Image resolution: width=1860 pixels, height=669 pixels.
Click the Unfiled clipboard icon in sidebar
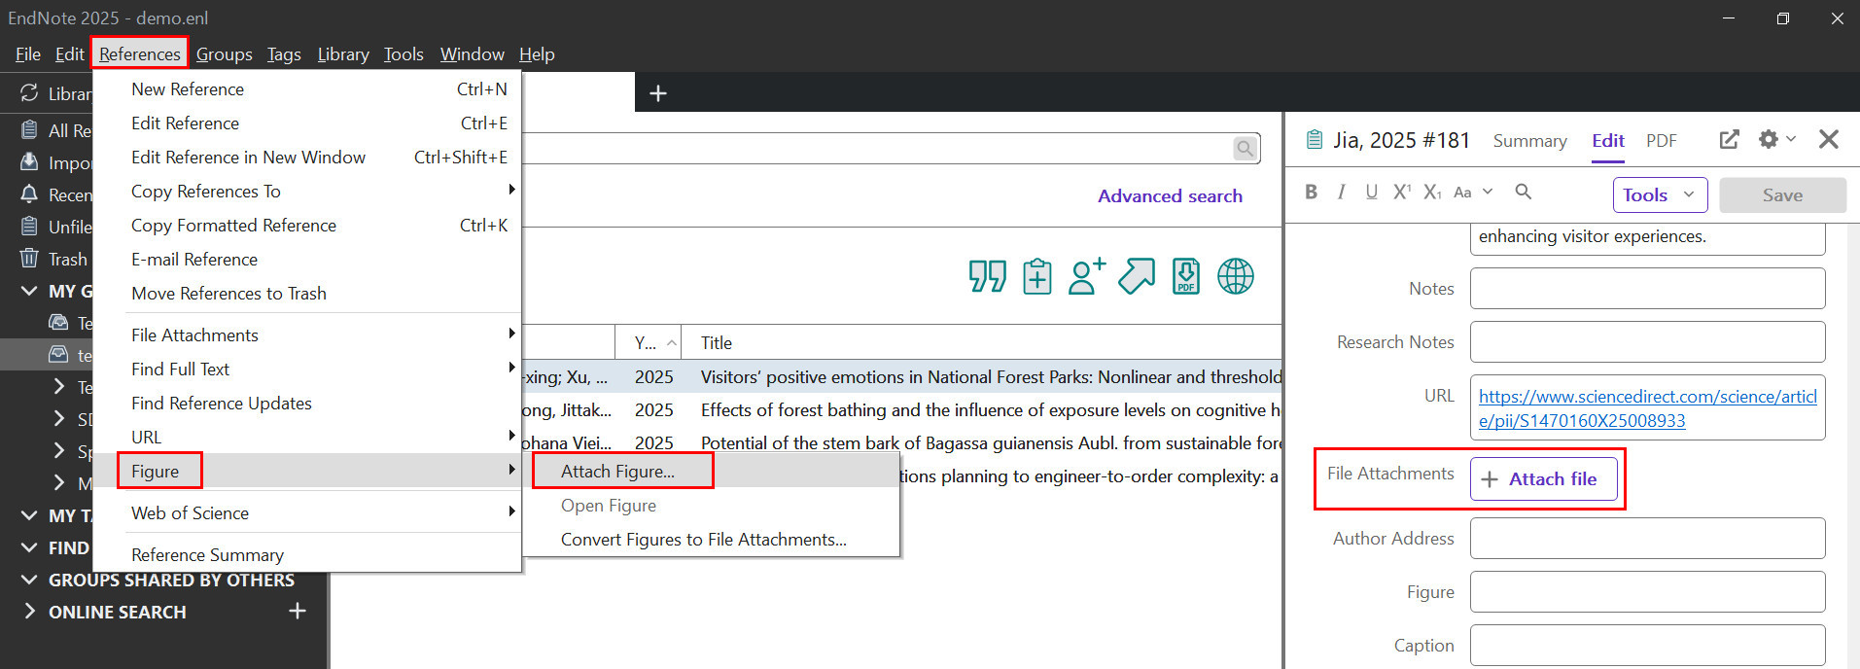pos(29,227)
